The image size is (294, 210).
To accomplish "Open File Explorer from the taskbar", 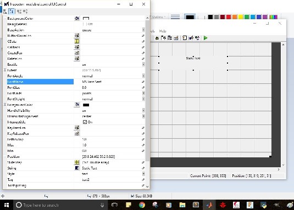I will click(182, 205).
